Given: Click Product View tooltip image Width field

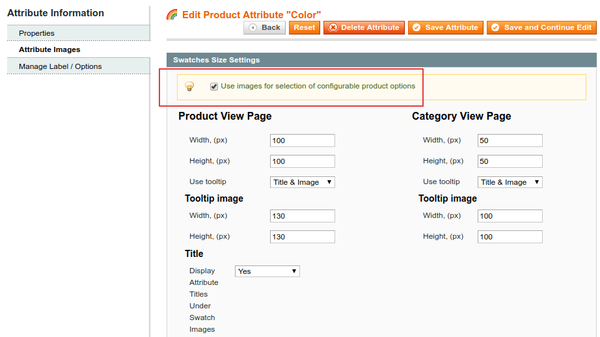Looking at the screenshot, I should point(303,216).
